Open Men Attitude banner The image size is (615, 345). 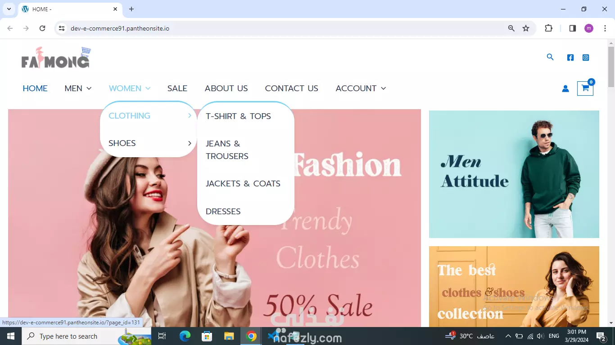[x=514, y=174]
